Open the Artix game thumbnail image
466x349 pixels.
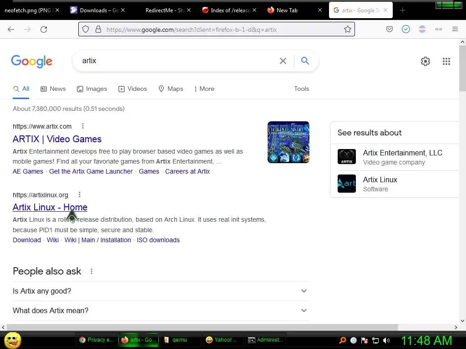pos(288,142)
